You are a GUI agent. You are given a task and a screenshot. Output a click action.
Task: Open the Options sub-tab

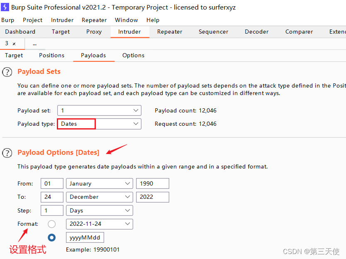[x=133, y=56]
